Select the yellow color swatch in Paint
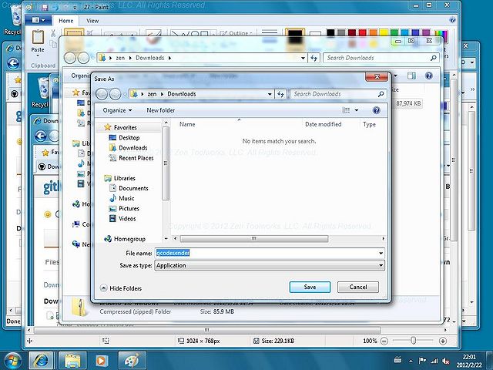Screen dimensions: 493x370 [384, 32]
